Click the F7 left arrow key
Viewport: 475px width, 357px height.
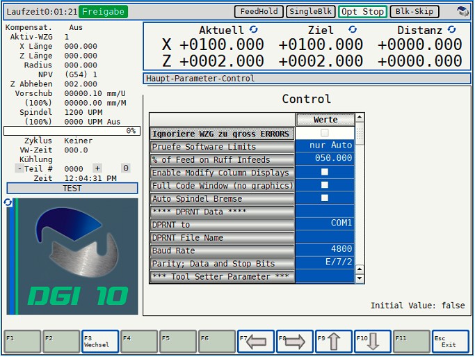point(256,342)
